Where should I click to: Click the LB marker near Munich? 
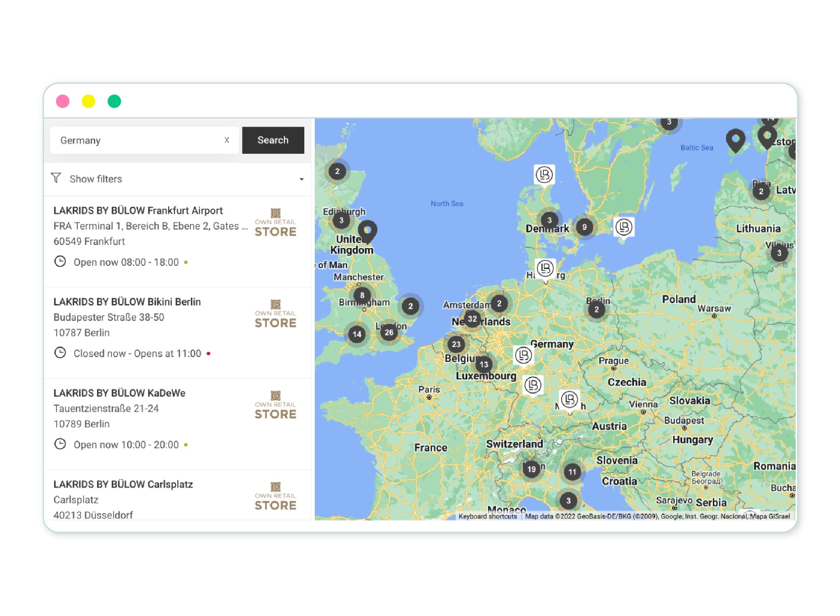pos(569,399)
